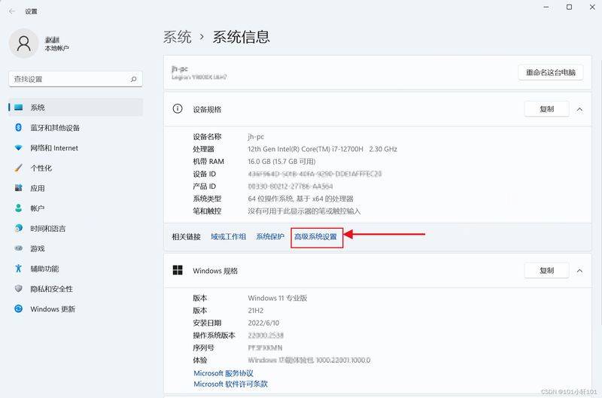Screen dimensions: 602x398
Task: Open 系统 in the sidebar
Action: 76,108
